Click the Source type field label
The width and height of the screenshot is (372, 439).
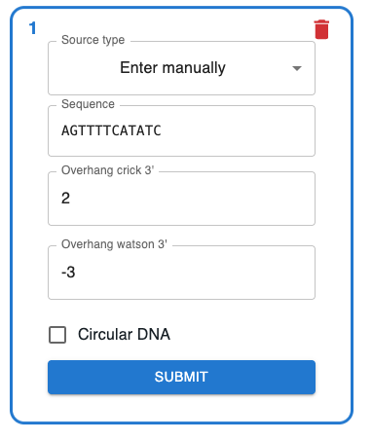tap(93, 40)
